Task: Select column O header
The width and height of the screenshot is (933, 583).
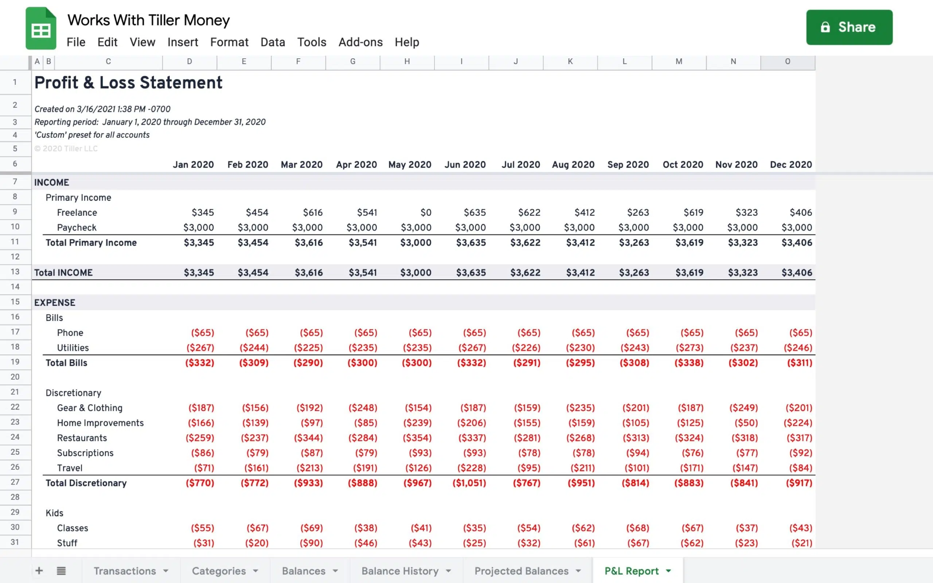Action: (788, 62)
